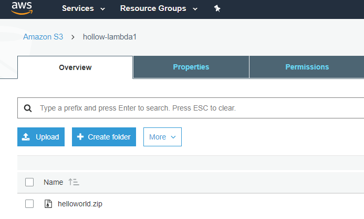Open the Services dropdown menu
The height and width of the screenshot is (219, 364).
click(83, 9)
